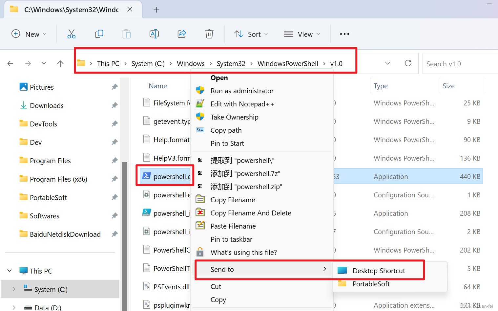Open the Program Files (x86) quick access folder
The image size is (498, 311).
click(58, 179)
